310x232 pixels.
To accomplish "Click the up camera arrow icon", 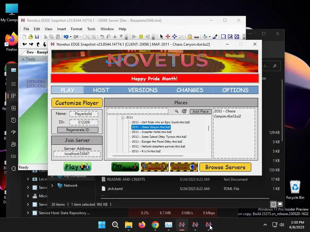I will [38, 44].
